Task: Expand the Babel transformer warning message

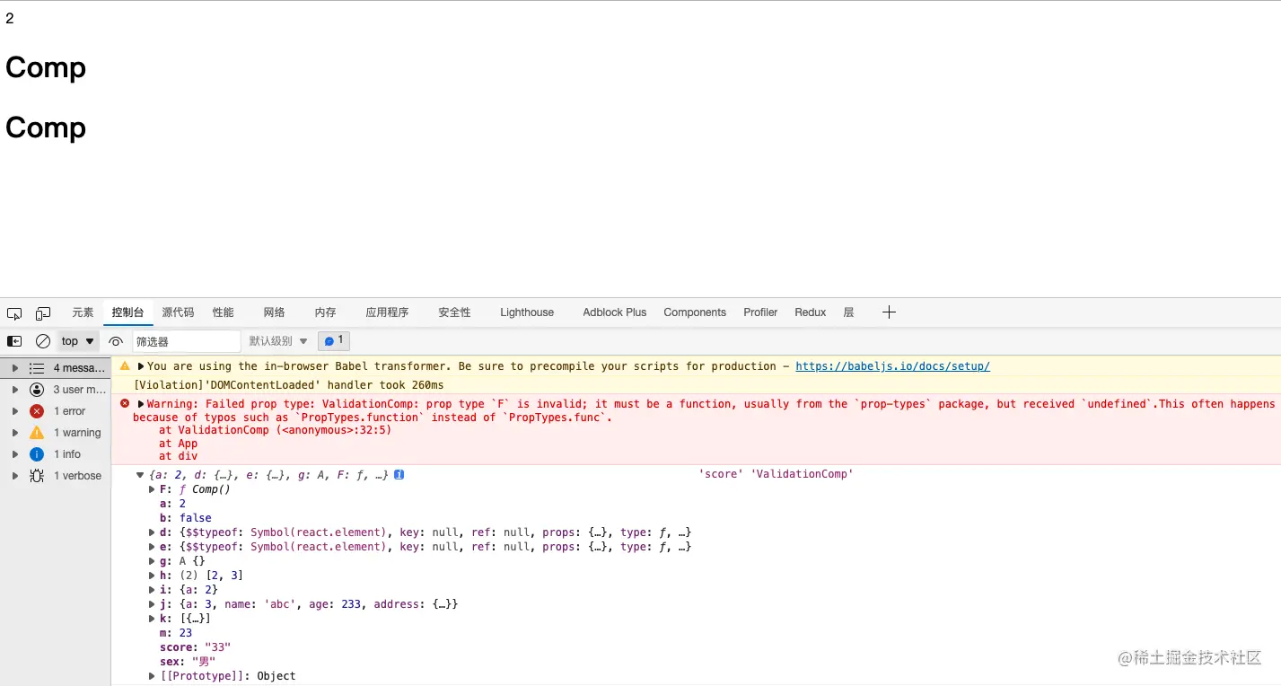Action: pos(141,366)
